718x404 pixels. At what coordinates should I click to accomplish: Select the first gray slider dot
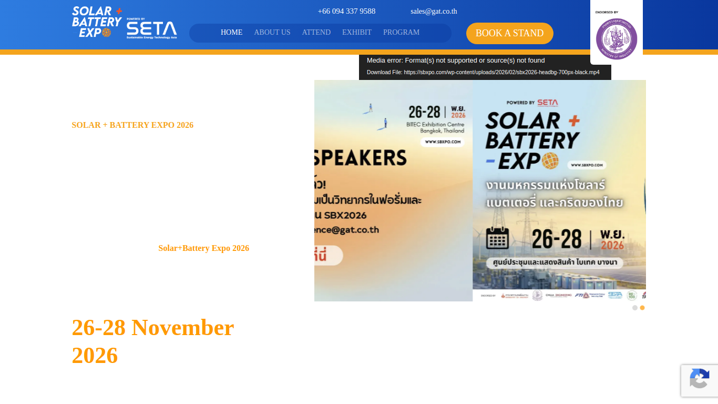tap(635, 308)
